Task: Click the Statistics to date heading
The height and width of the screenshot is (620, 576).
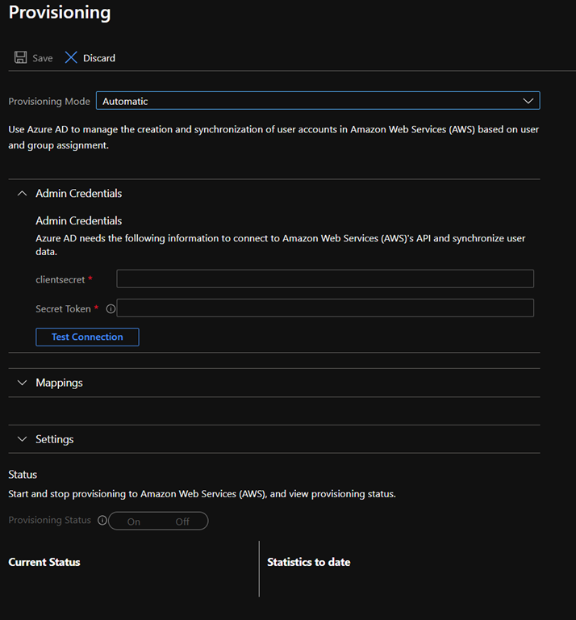Action: [308, 562]
